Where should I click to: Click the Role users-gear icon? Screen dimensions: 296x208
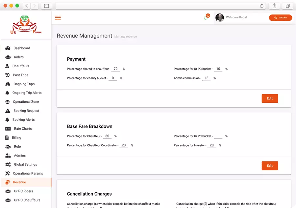(x=8, y=147)
